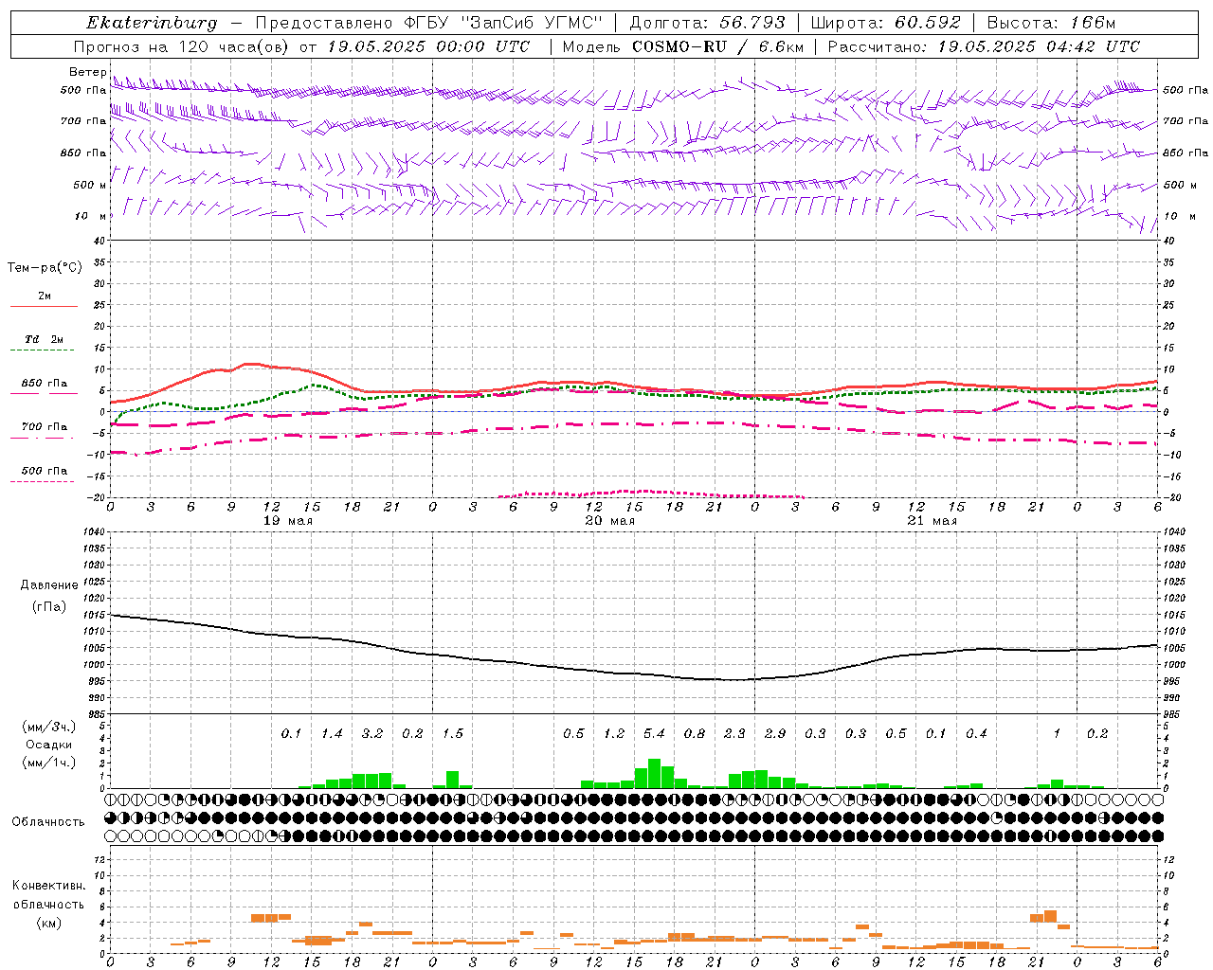The height and width of the screenshot is (970, 1213).
Task: Click the 'Высота: 166м' header value
Action: pos(1052,23)
